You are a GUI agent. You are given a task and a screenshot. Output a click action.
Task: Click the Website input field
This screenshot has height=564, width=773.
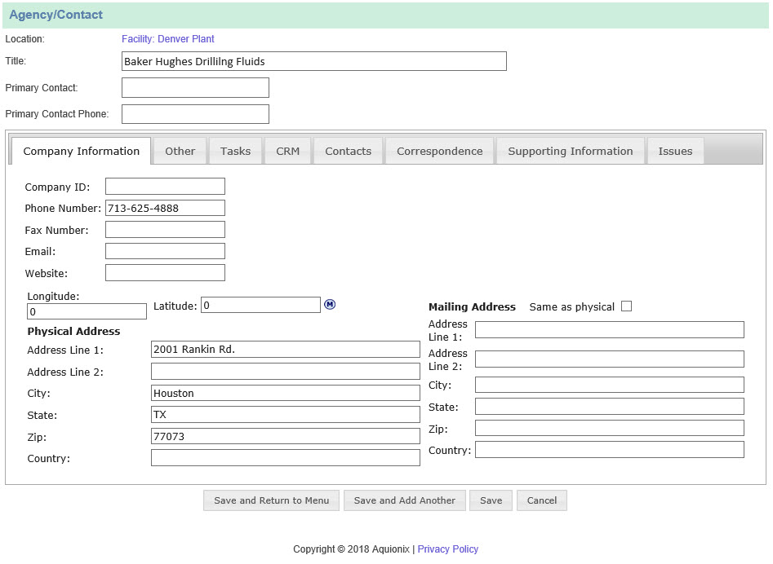(x=165, y=273)
